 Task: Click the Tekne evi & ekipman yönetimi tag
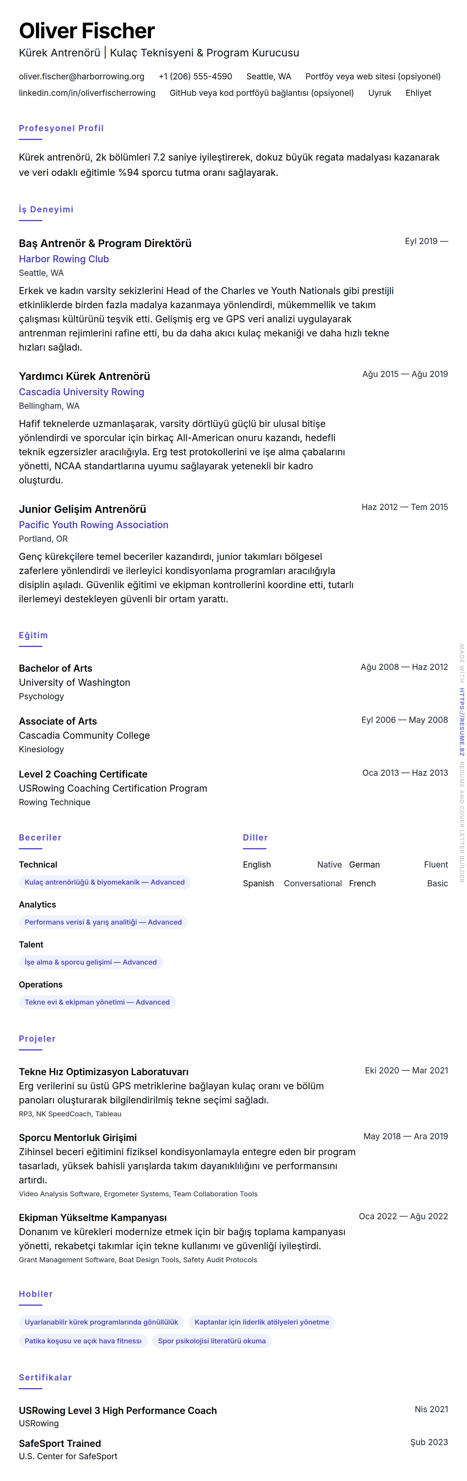tap(97, 1002)
